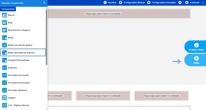
Task: Open the mail envelope icon in header
Action: coord(180,3)
